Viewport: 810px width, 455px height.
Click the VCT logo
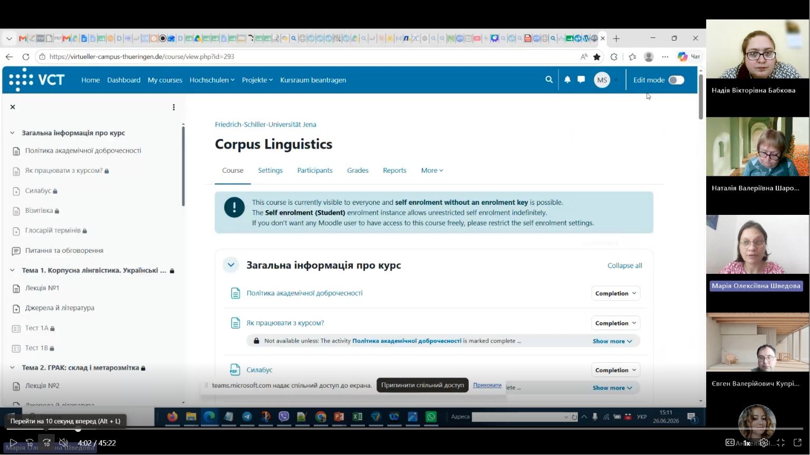click(36, 80)
